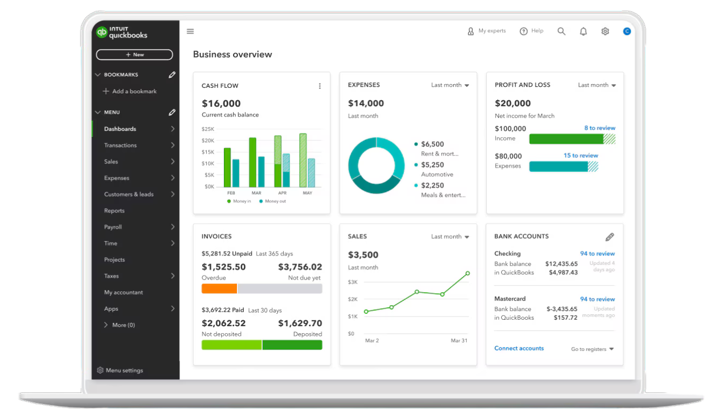Click the QuickBooks logo icon
This screenshot has width=723, height=420.
102,32
